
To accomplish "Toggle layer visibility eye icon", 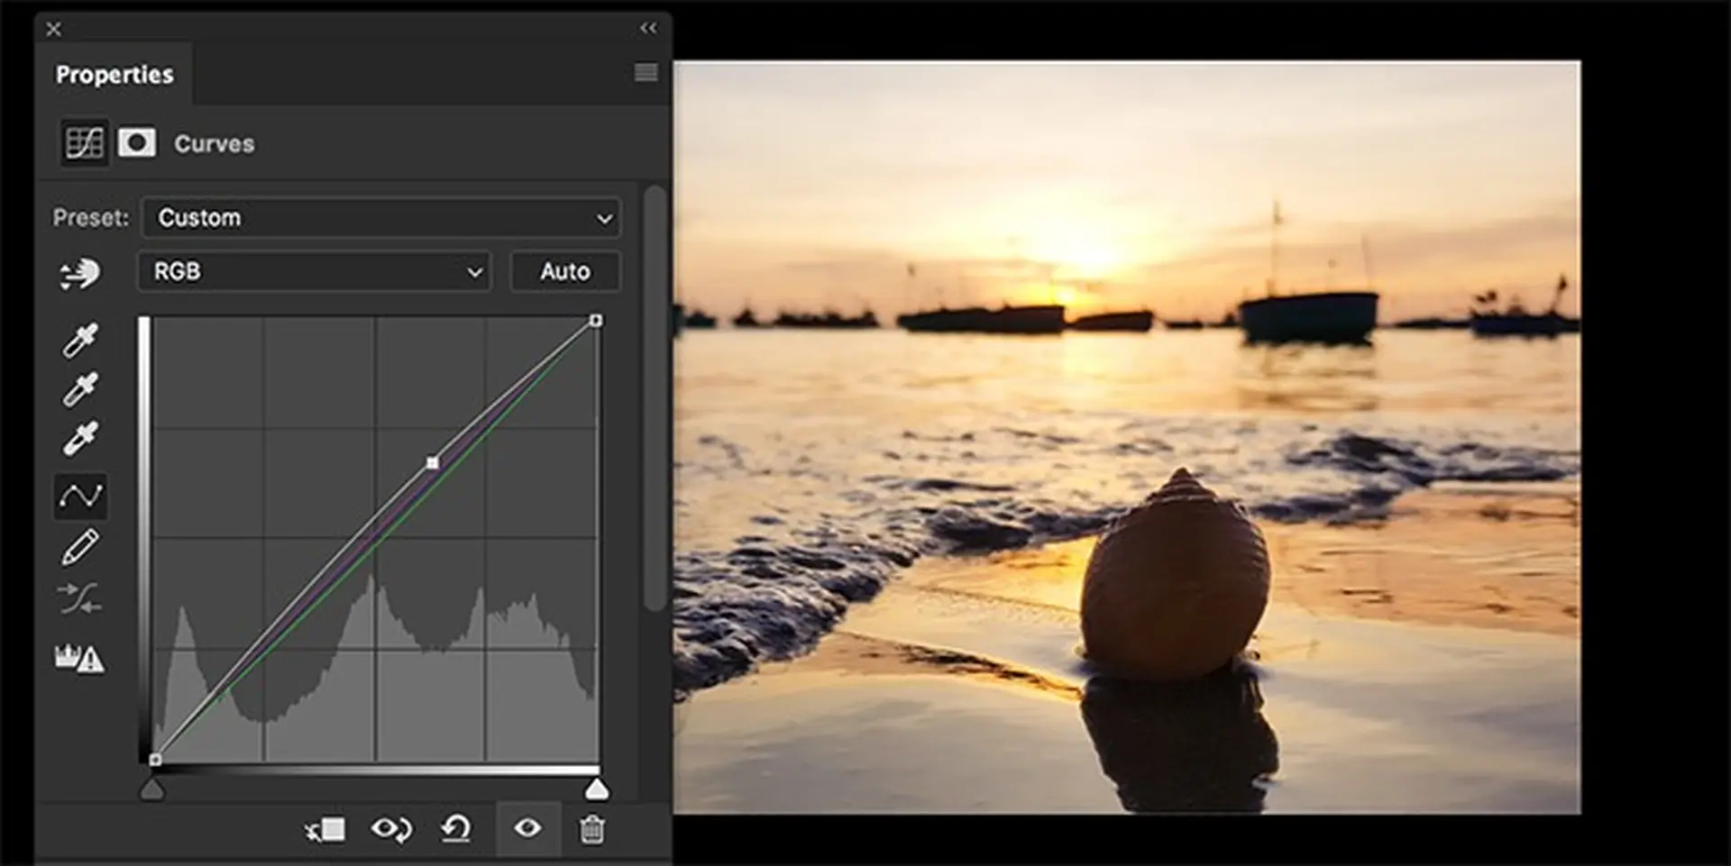I will (x=527, y=828).
